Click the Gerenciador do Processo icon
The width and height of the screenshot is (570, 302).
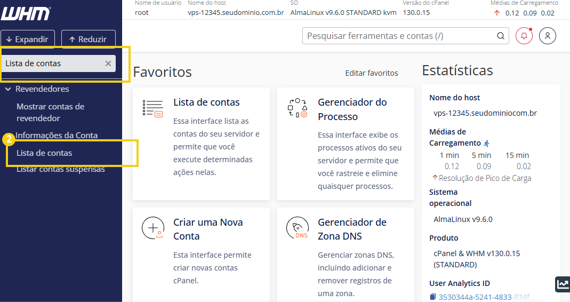(298, 108)
